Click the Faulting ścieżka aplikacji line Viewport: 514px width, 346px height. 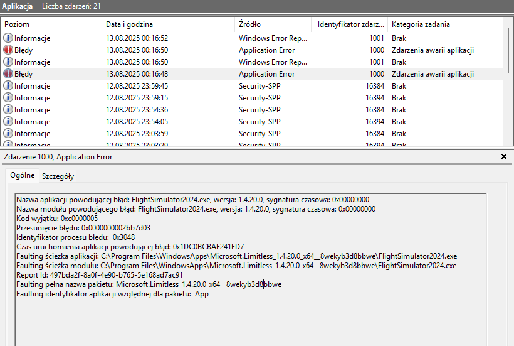click(237, 256)
